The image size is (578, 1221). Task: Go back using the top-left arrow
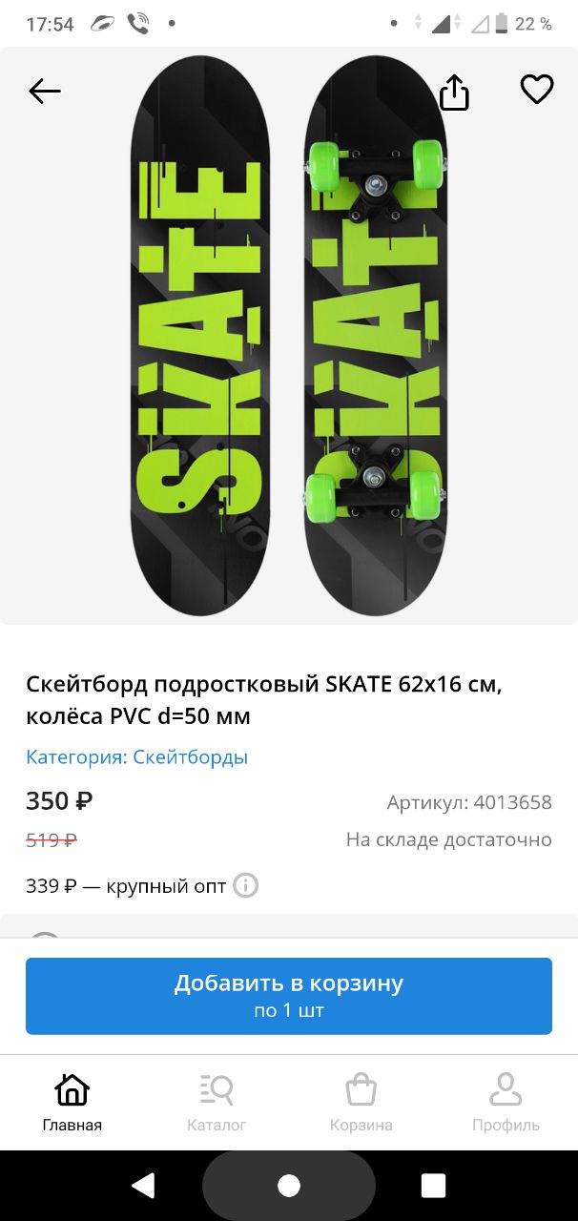click(x=45, y=92)
